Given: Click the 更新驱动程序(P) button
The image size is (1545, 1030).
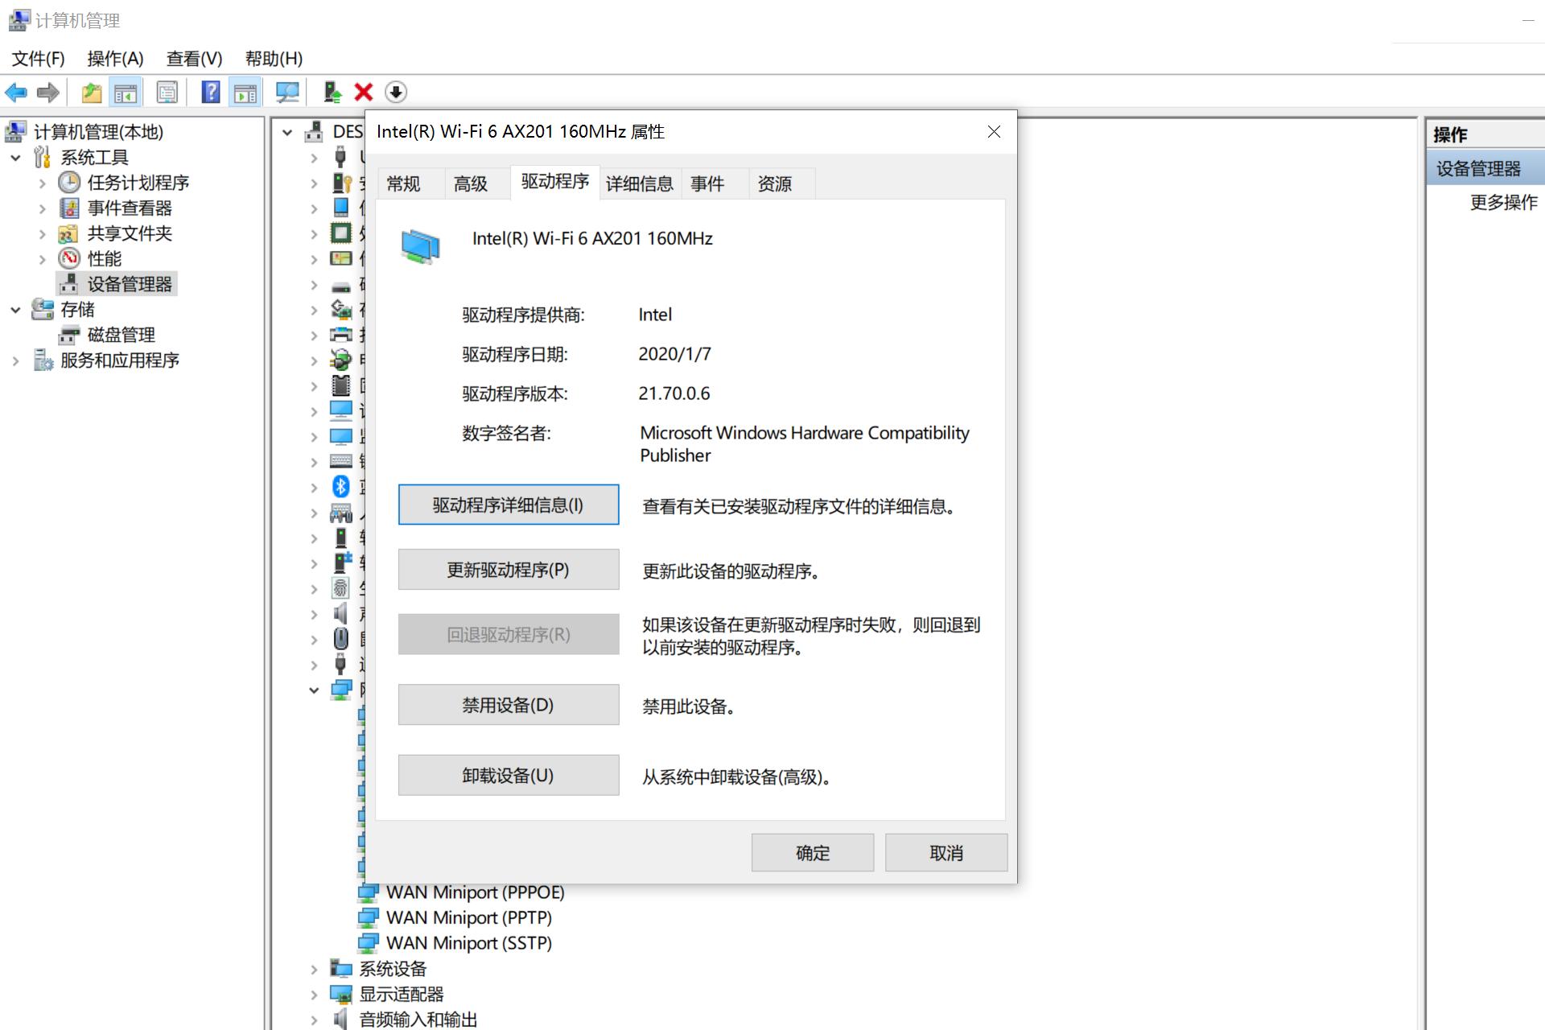Looking at the screenshot, I should click(x=508, y=569).
